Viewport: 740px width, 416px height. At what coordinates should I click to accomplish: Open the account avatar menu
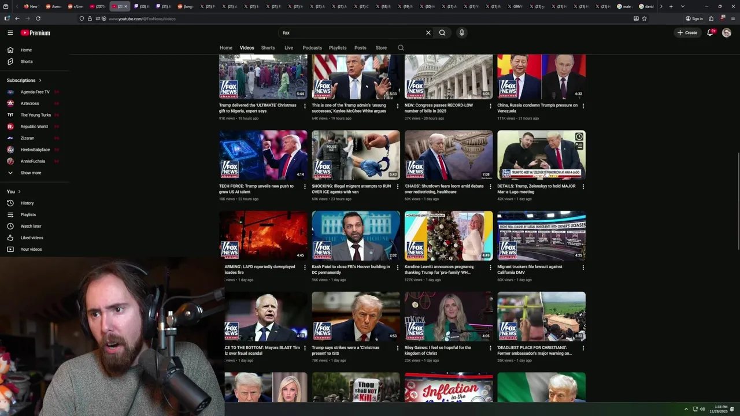pos(727,33)
